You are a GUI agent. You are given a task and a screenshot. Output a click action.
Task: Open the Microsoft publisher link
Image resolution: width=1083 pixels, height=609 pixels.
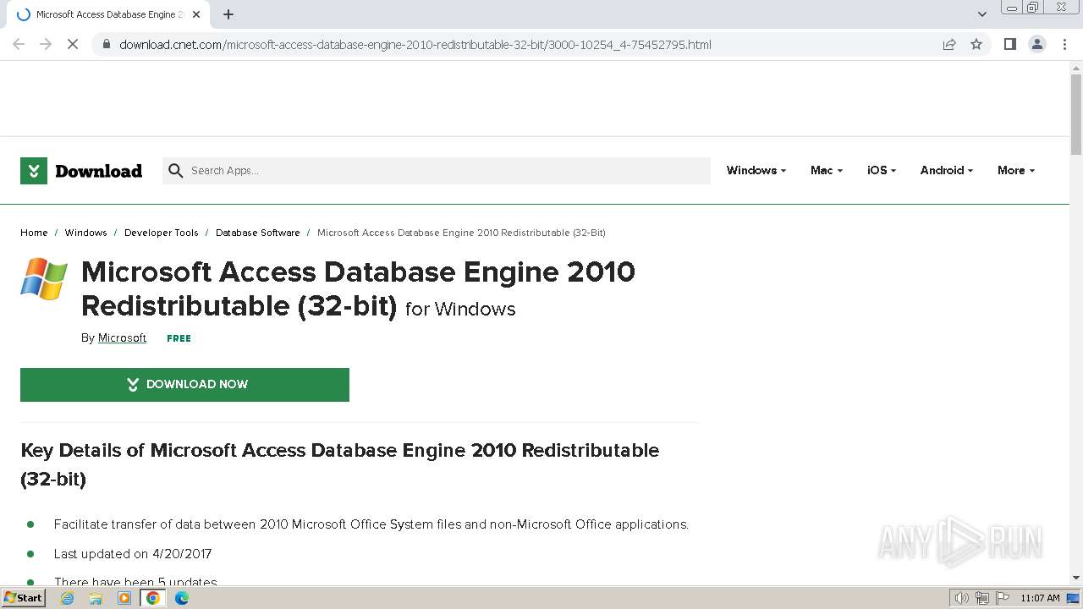pos(122,337)
